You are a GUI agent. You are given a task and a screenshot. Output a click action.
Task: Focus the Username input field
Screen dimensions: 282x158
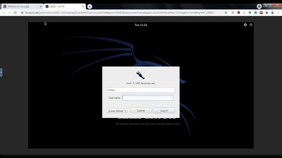147,97
